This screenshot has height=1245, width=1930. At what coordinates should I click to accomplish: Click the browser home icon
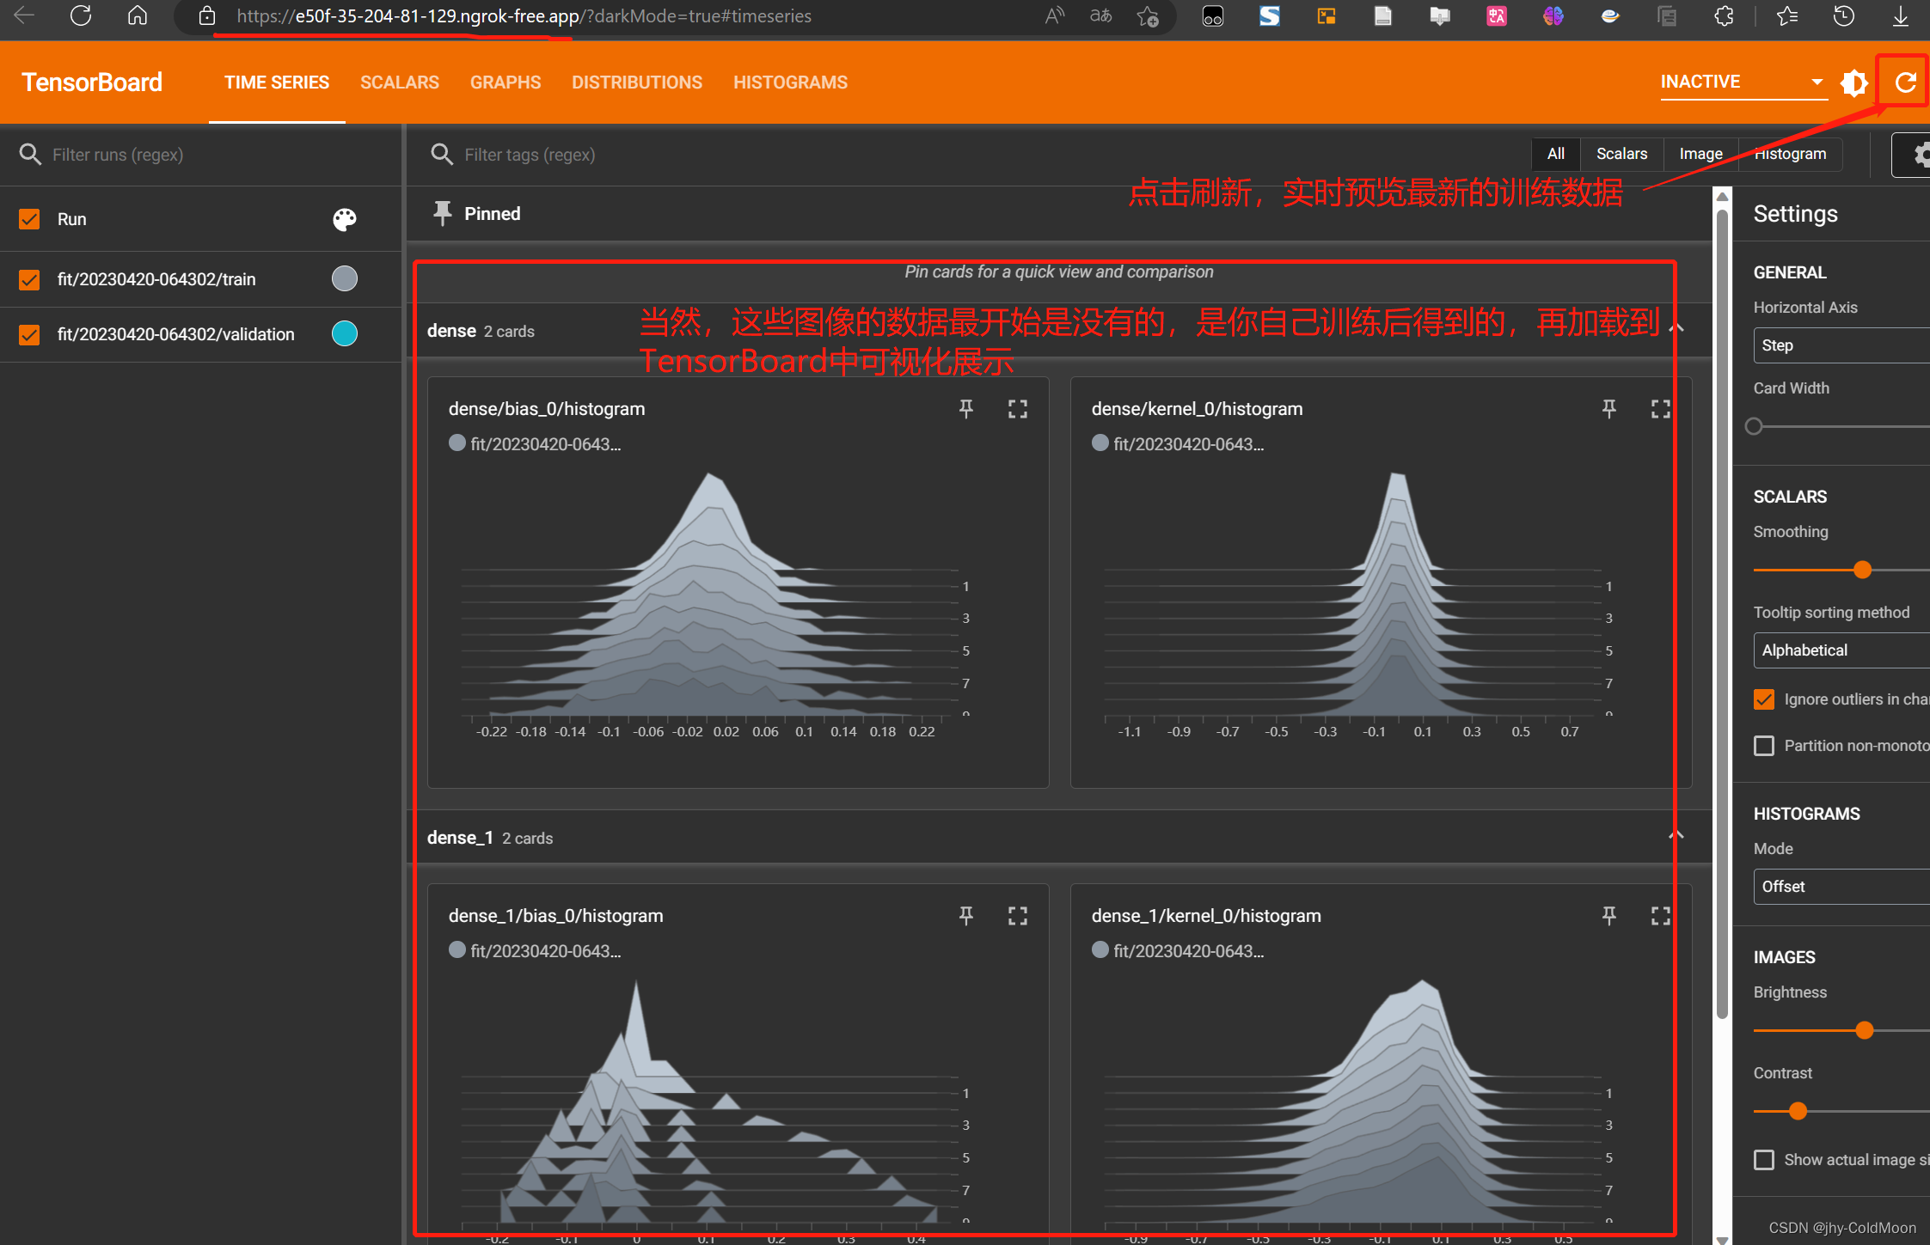(138, 15)
